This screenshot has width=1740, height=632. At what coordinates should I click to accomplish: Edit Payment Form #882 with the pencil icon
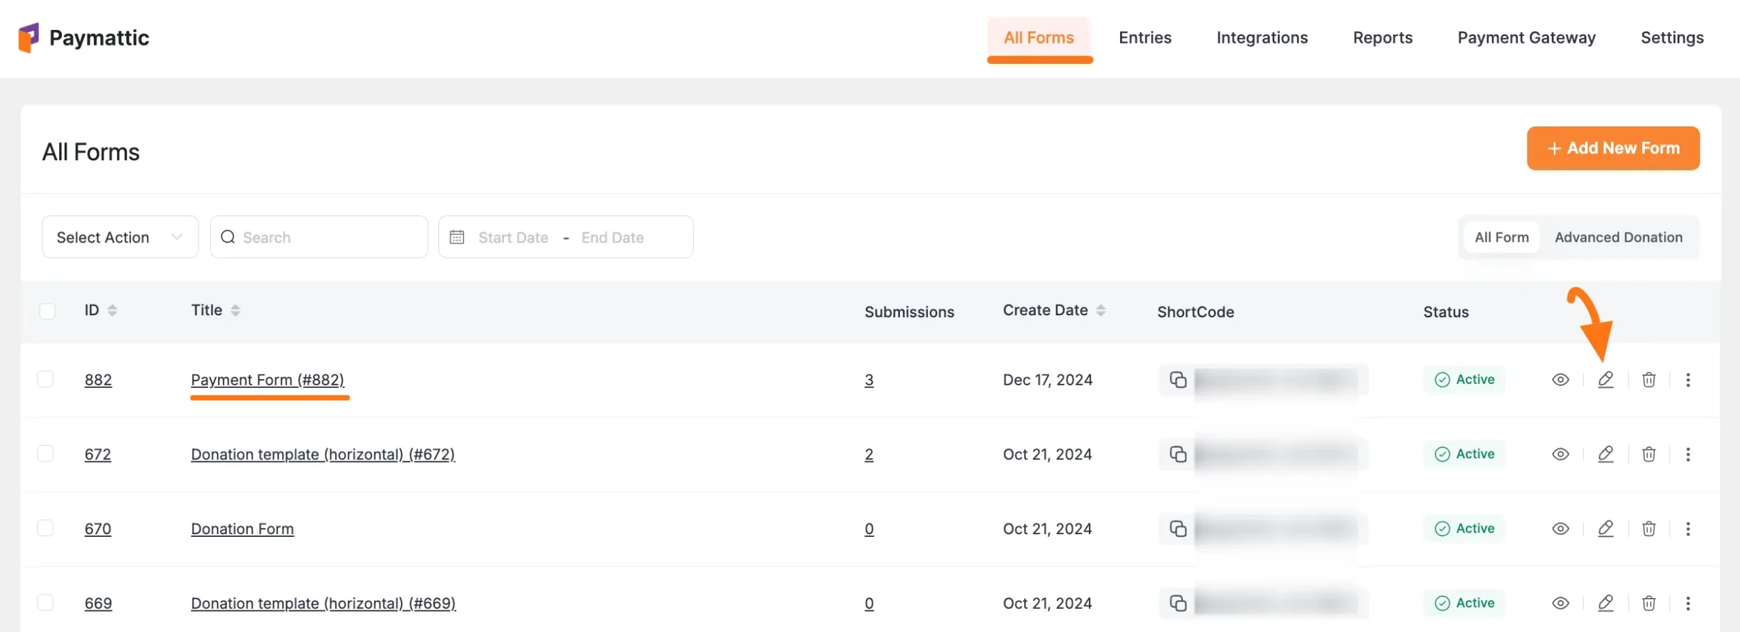click(1606, 379)
